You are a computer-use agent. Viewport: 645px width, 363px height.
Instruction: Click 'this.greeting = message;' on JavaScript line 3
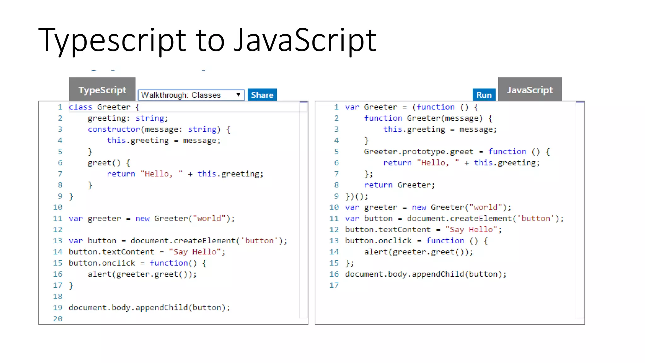coord(440,130)
